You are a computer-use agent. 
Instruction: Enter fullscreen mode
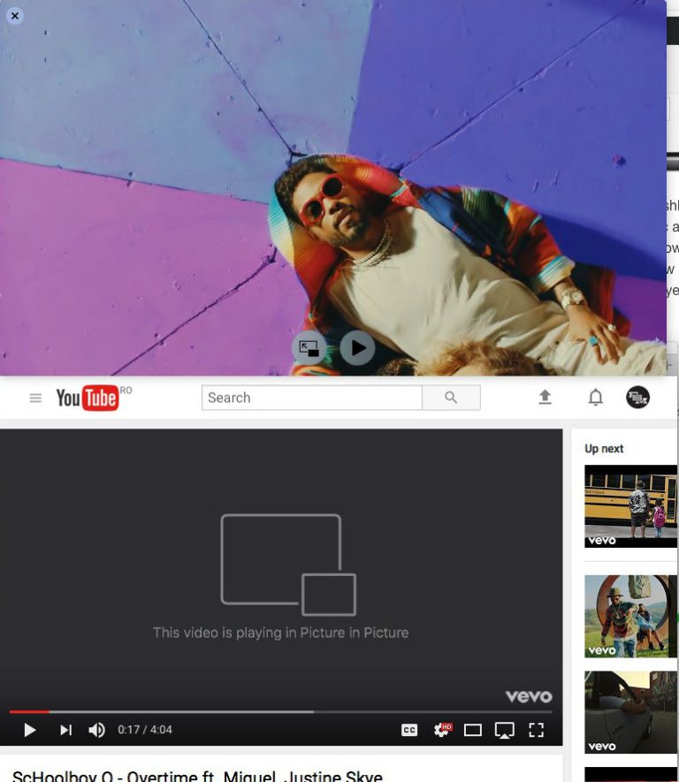(x=536, y=730)
